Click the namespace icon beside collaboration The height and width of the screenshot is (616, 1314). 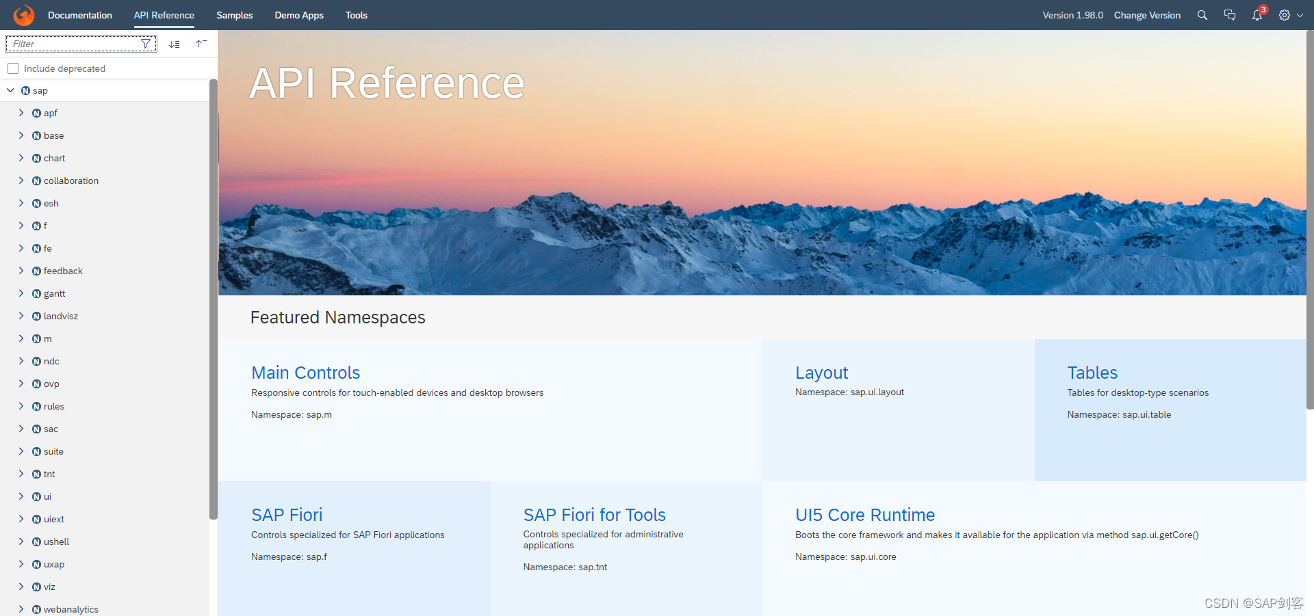coord(37,181)
